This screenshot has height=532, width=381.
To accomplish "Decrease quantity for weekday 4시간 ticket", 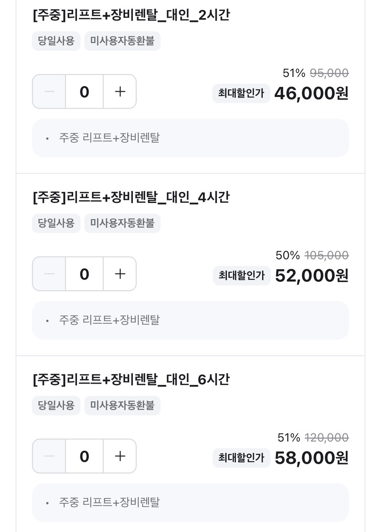I will coord(49,274).
